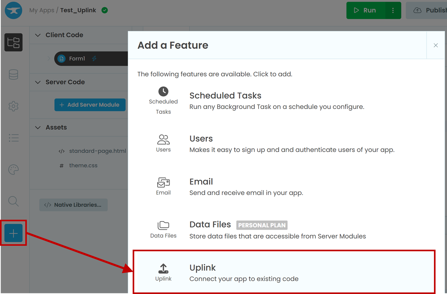Click the Uplink upload icon
Viewport: 447px width, 294px height.
[x=163, y=268]
